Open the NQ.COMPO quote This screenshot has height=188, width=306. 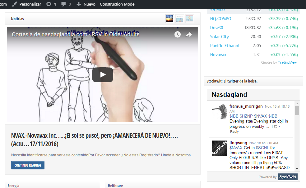220,19
